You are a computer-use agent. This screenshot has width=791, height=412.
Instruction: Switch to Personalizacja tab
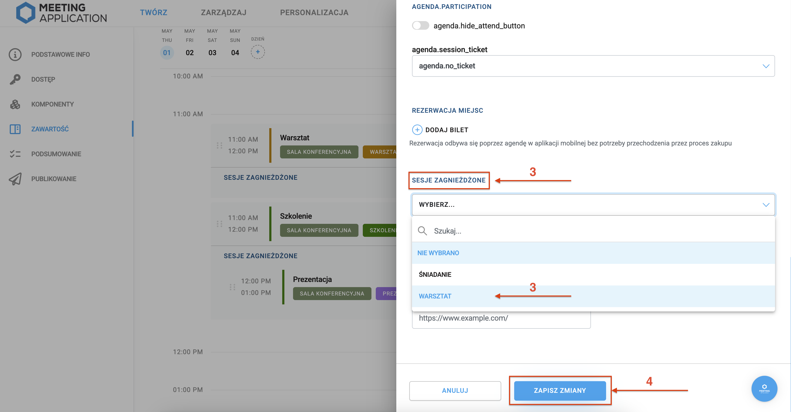(x=314, y=13)
